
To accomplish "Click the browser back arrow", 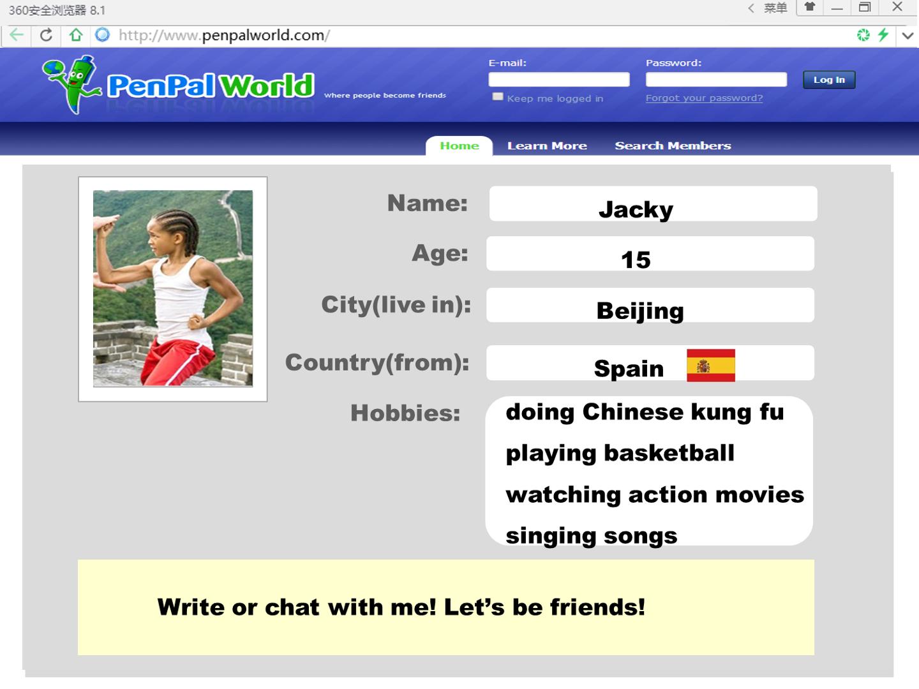I will coord(17,35).
